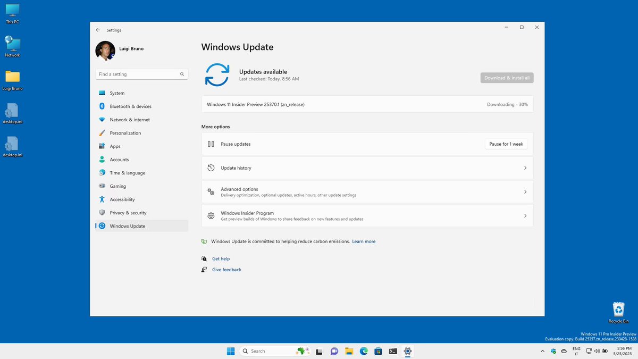Click the magnifier icon in Find a setting
638x359 pixels.
(182, 74)
